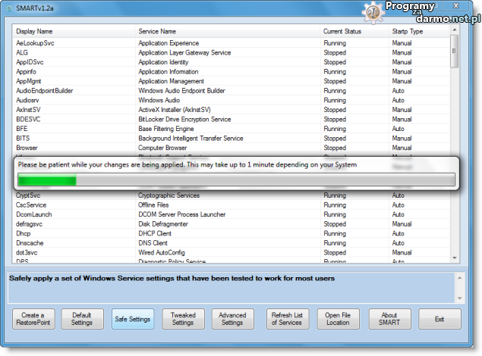
Task: Select the BDESVC row
Action: point(231,119)
